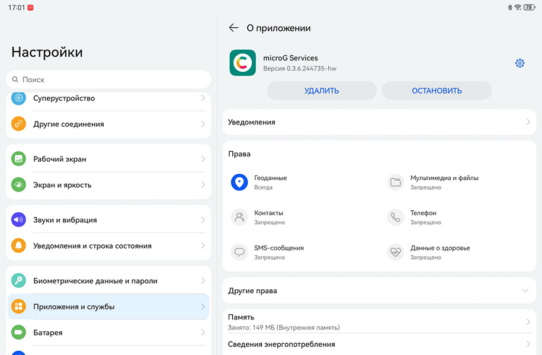Click the Поиск search field
This screenshot has width=542, height=355.
pyautogui.click(x=108, y=79)
